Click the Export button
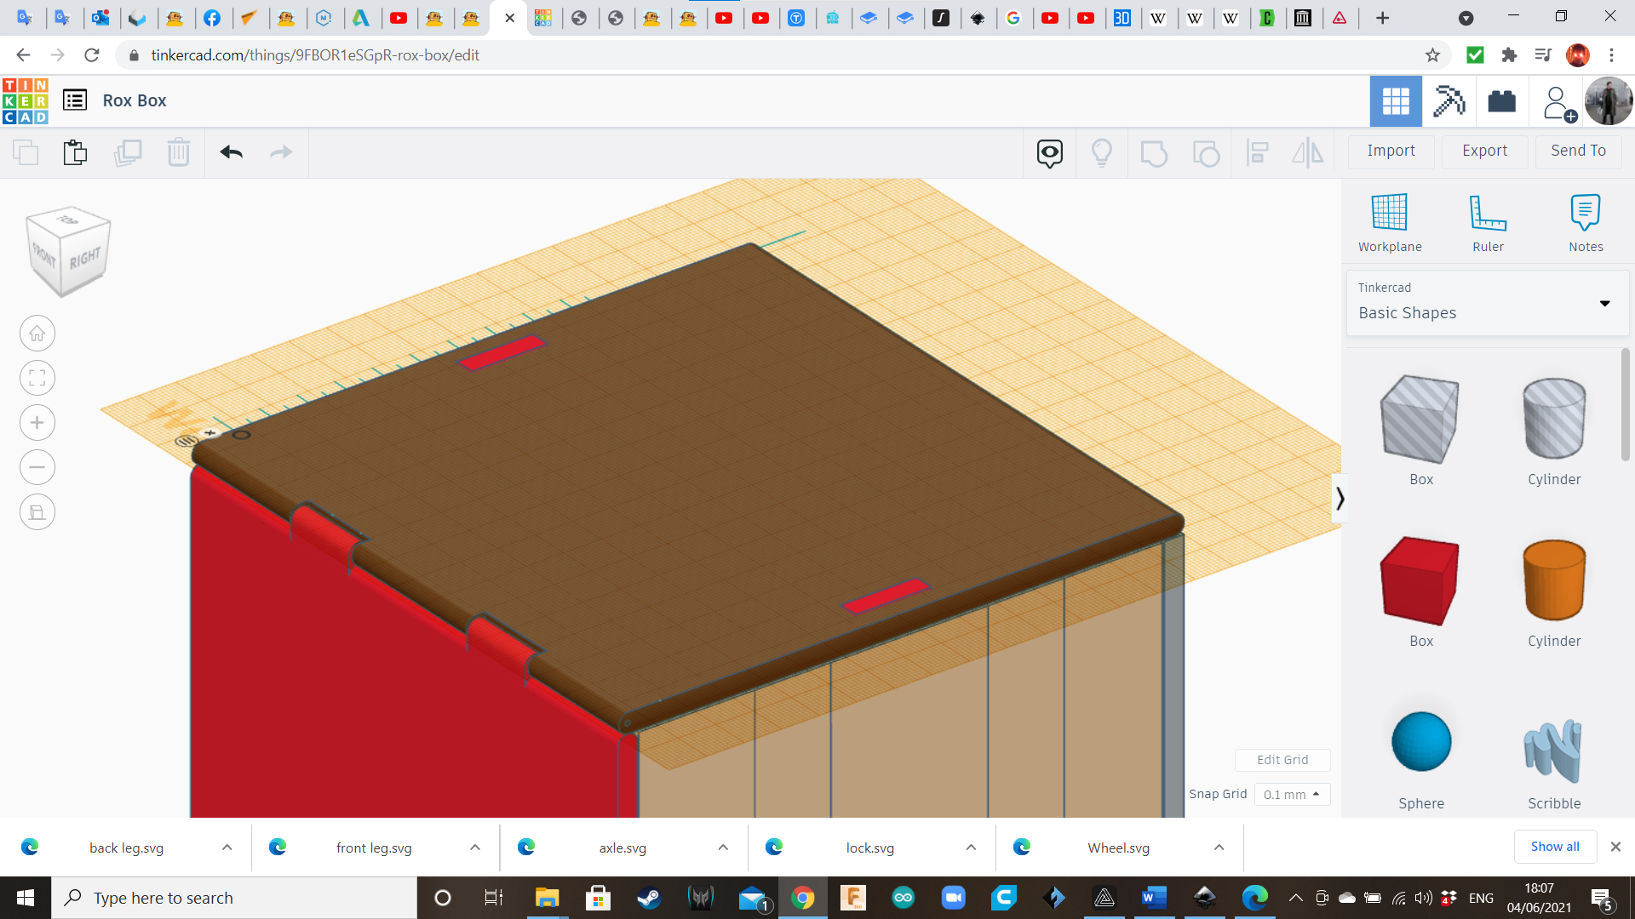Viewport: 1635px width, 919px height. 1484,151
